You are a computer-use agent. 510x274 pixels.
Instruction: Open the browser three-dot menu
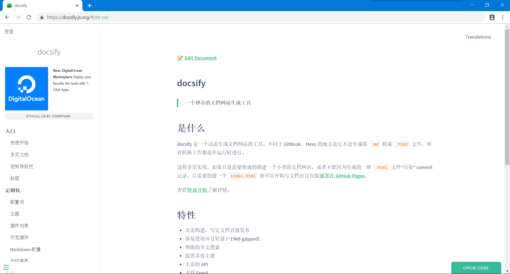(503, 17)
